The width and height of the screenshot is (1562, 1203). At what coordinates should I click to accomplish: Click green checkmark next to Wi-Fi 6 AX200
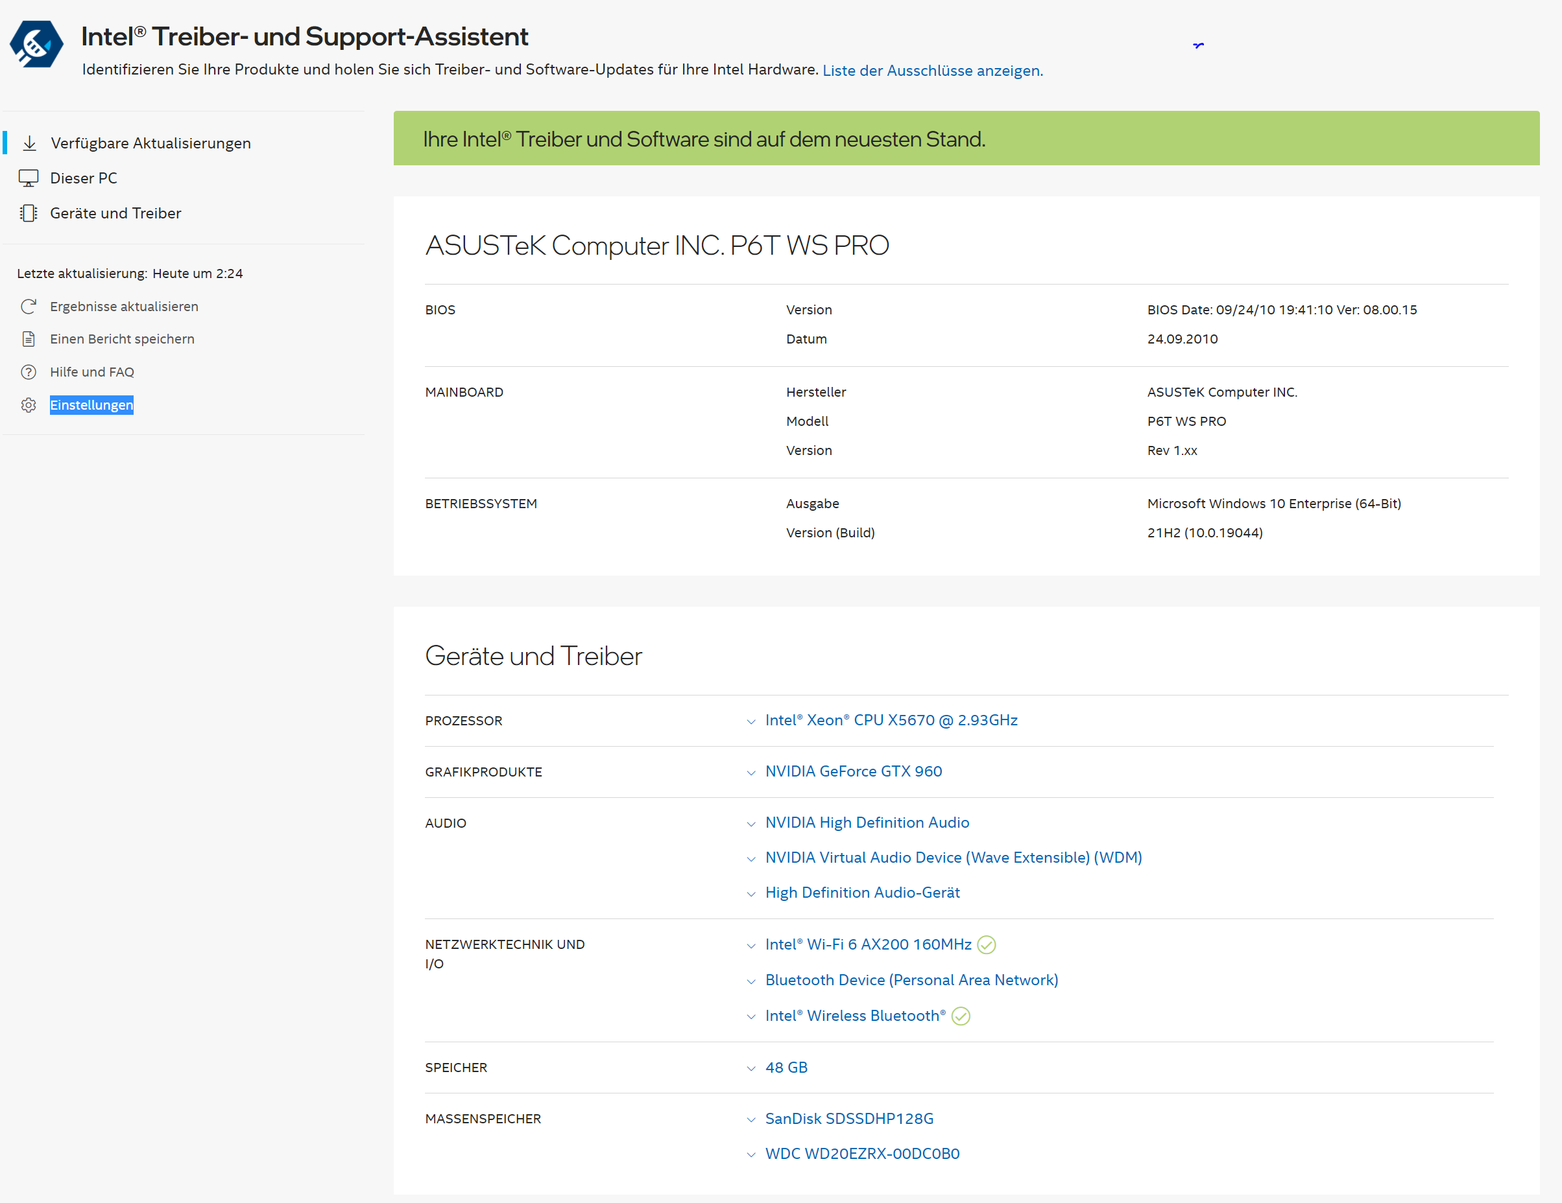(986, 945)
